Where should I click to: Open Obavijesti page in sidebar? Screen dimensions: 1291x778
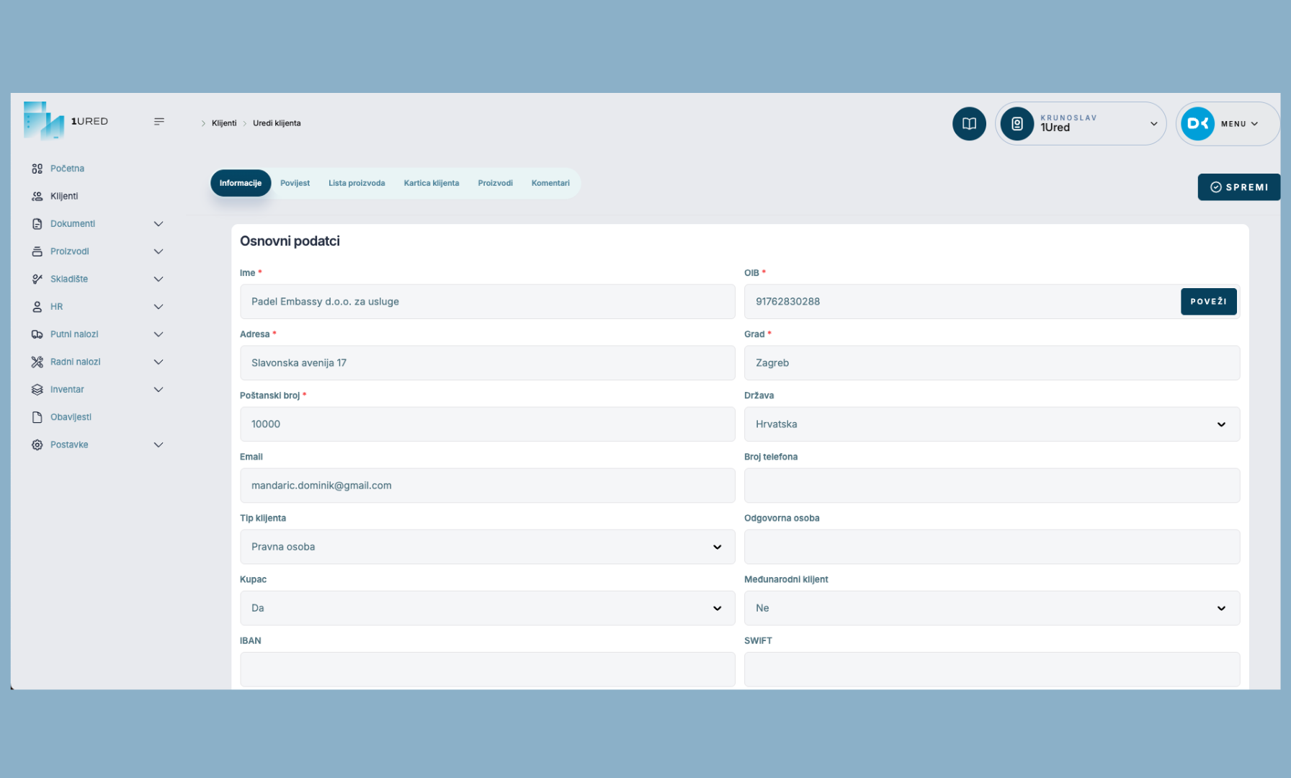[x=71, y=417]
